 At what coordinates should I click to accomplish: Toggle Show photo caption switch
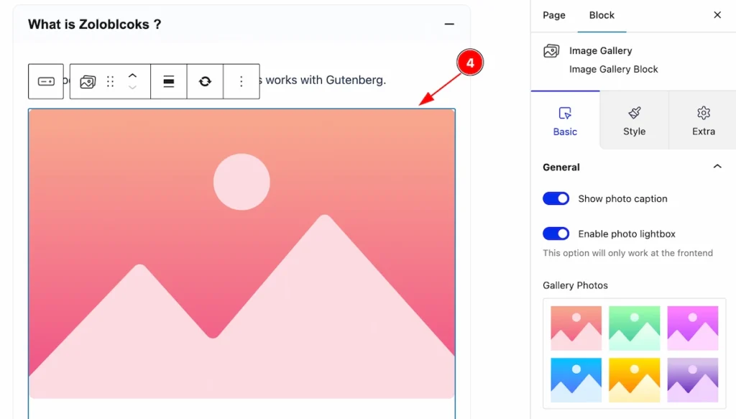click(x=556, y=198)
